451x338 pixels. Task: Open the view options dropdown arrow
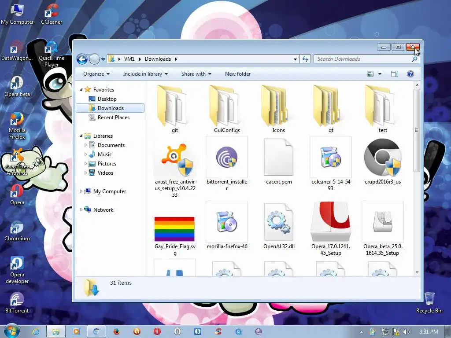380,74
